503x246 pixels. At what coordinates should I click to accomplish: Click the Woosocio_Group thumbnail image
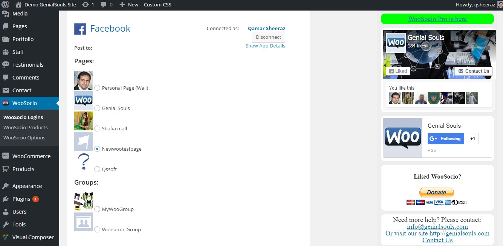click(x=84, y=222)
